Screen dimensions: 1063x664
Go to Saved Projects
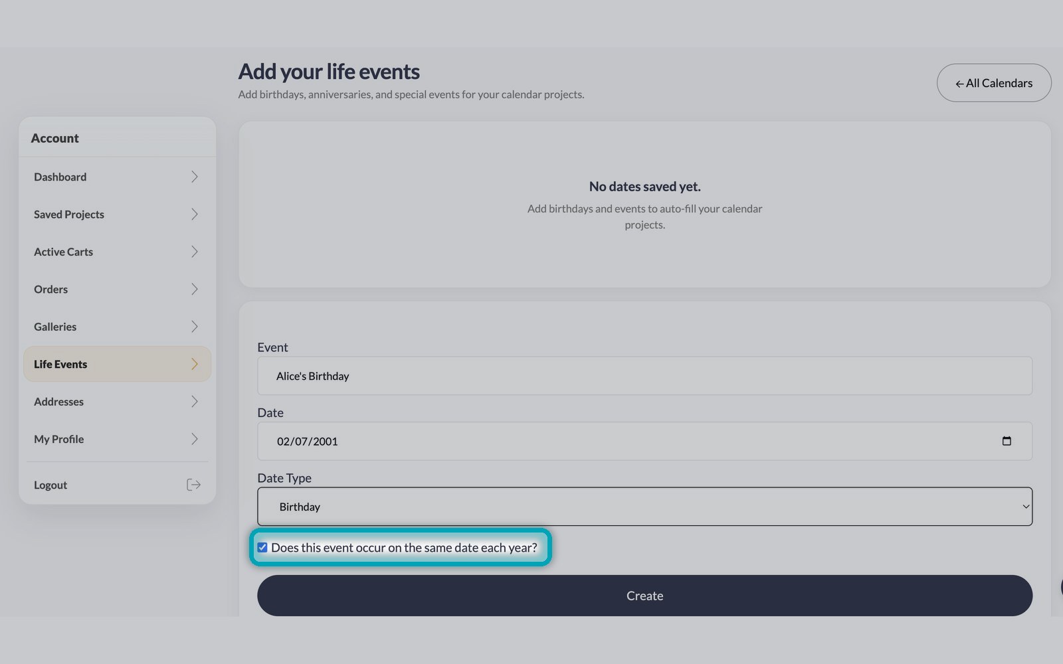117,214
